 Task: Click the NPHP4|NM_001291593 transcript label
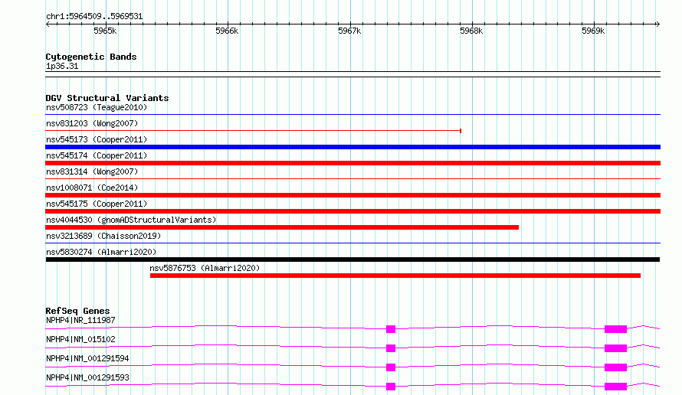(x=87, y=377)
